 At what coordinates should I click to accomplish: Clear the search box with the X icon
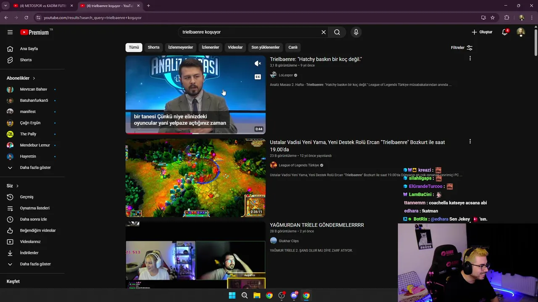click(324, 32)
